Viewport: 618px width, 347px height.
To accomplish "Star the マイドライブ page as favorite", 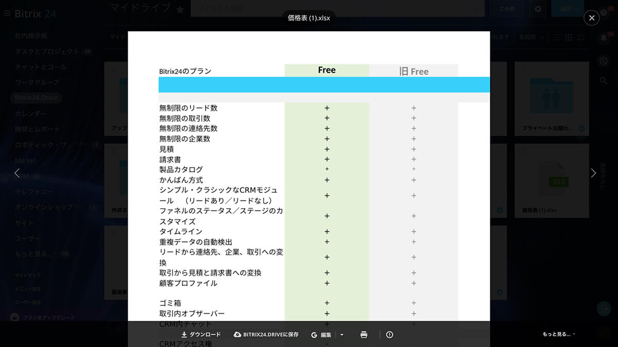I will [x=180, y=9].
